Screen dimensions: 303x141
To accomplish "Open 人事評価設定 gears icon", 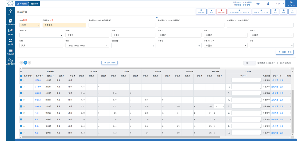I will (10, 61).
